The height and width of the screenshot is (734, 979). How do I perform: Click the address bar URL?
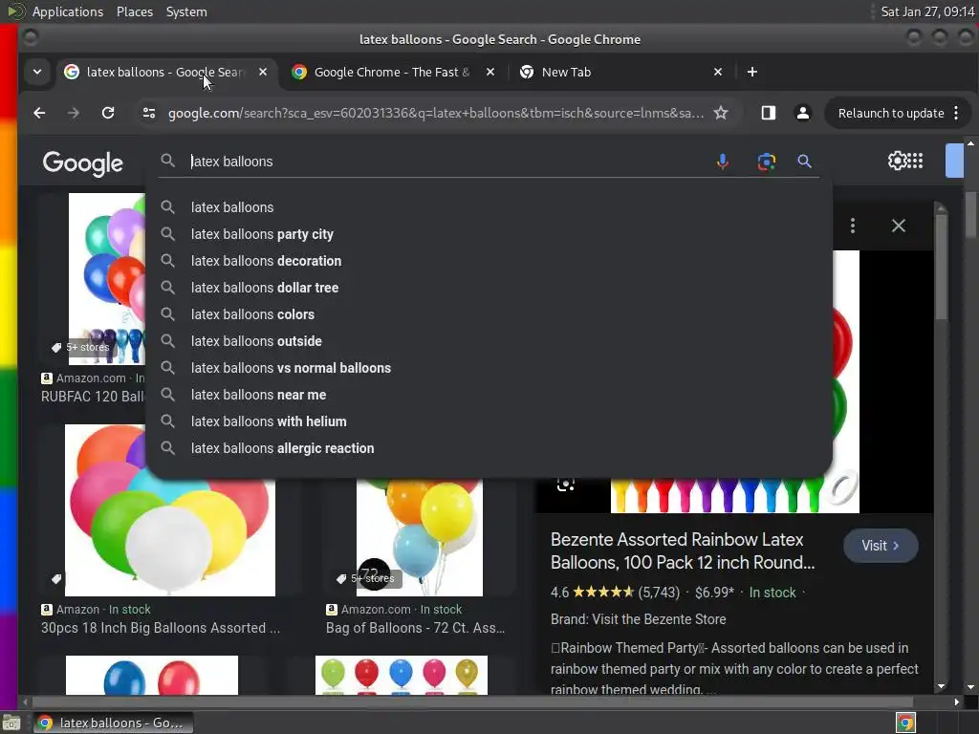click(x=435, y=113)
